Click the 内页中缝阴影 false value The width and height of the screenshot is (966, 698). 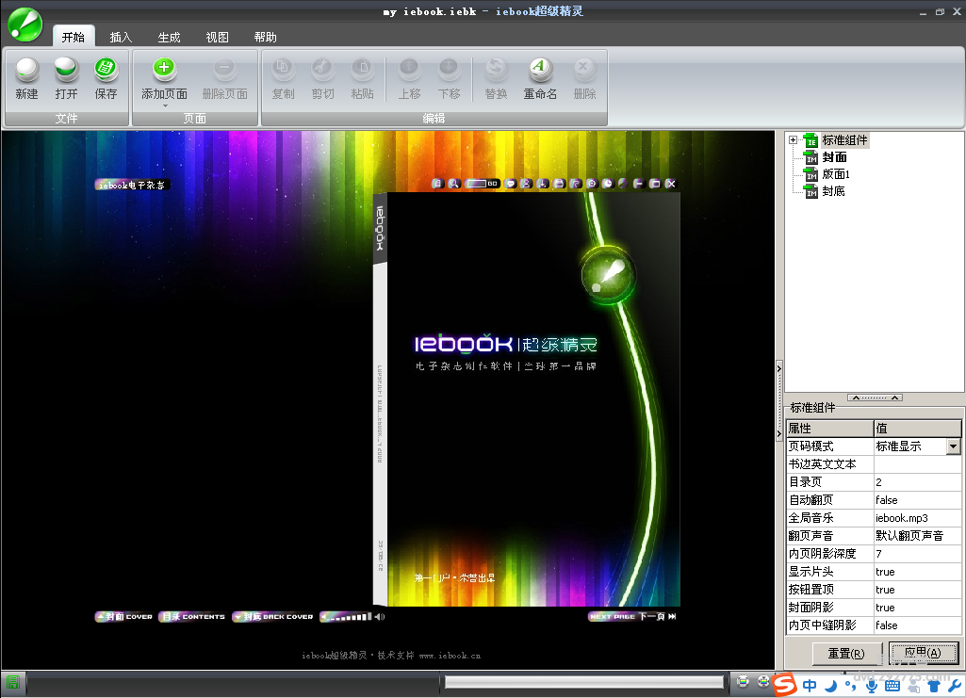(x=917, y=625)
